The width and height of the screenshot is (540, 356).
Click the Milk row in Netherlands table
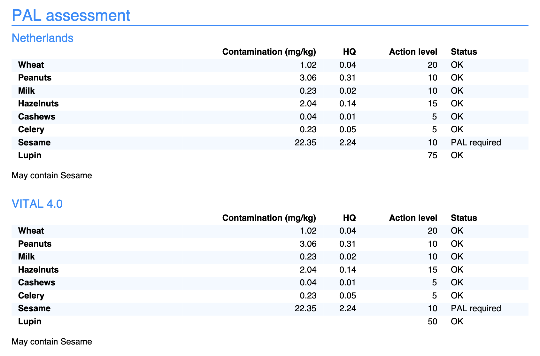pos(26,91)
